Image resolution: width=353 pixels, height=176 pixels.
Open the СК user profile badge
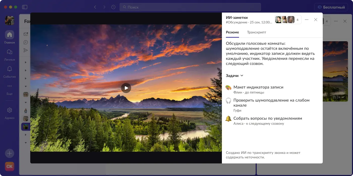click(x=10, y=166)
